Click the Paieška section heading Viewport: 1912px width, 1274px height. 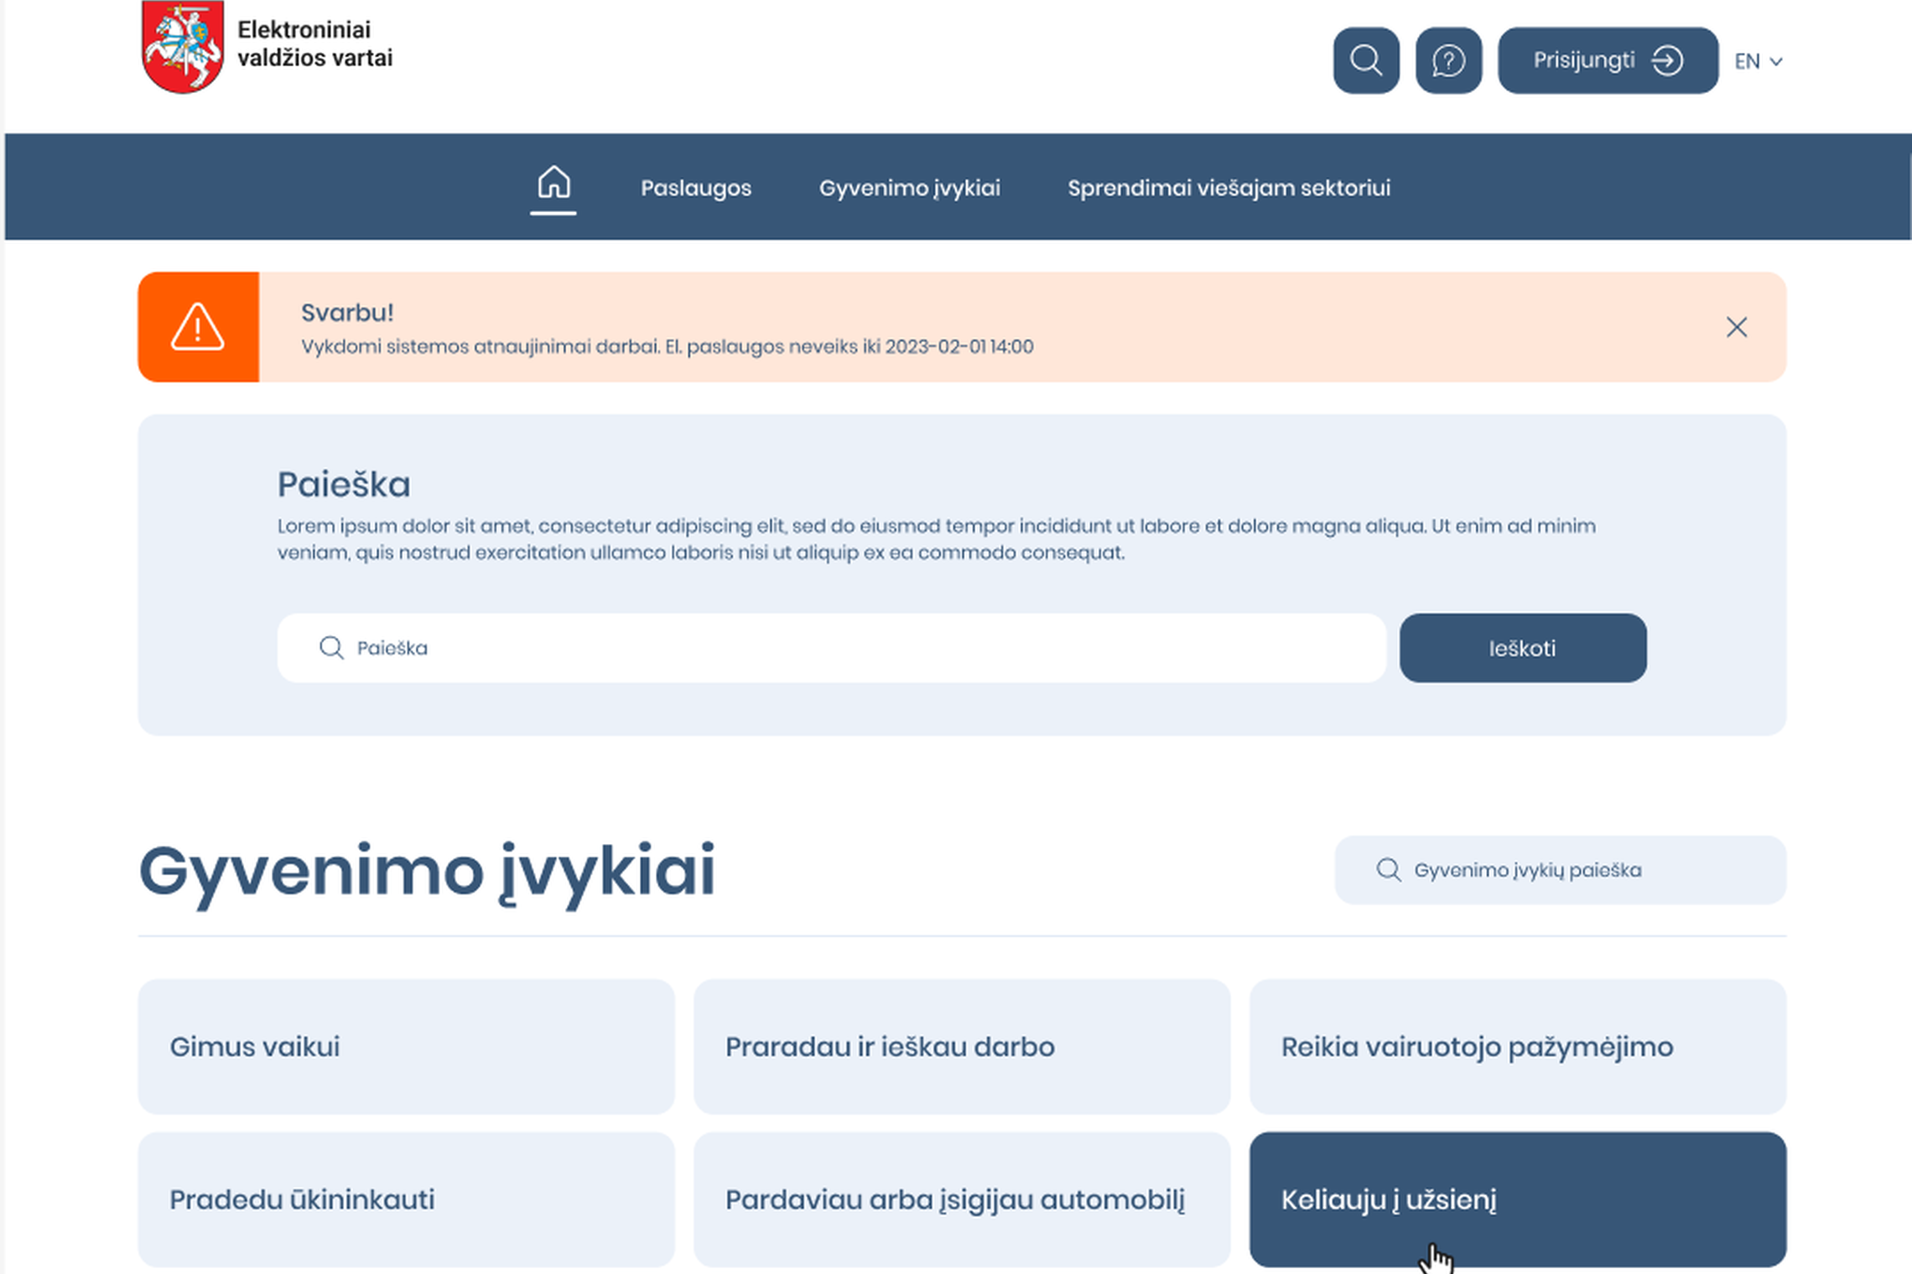(344, 484)
